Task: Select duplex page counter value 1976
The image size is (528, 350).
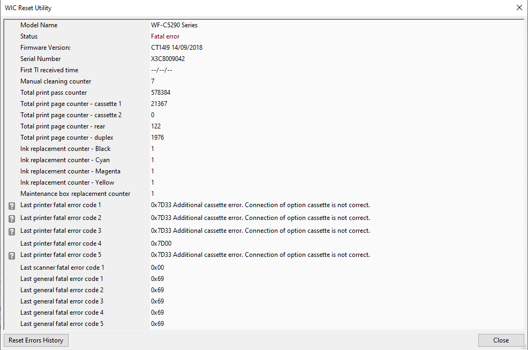Action: click(157, 138)
